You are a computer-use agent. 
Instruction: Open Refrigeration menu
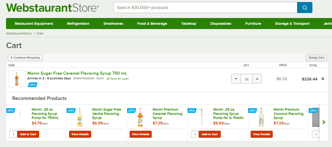pyautogui.click(x=78, y=24)
